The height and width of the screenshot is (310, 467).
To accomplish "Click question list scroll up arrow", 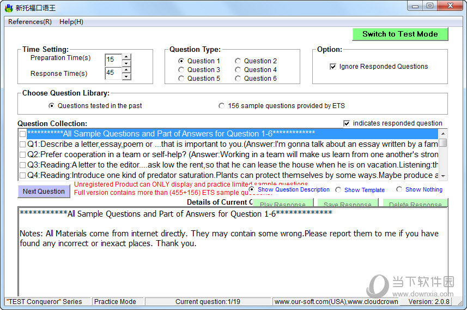I will 443,134.
